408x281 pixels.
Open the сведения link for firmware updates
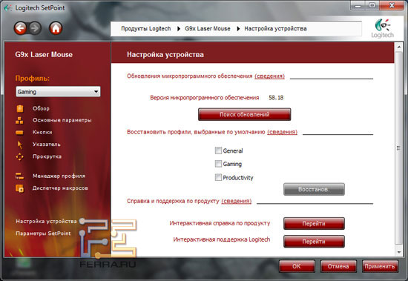[x=269, y=76]
